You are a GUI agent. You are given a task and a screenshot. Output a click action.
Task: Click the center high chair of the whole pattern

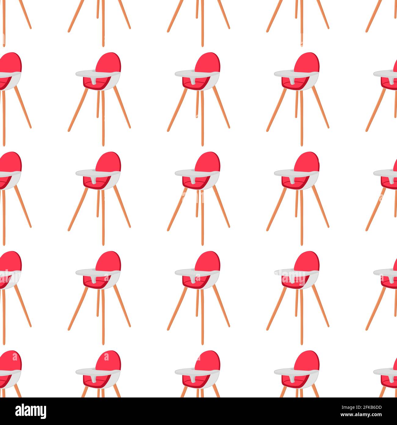[198, 198]
